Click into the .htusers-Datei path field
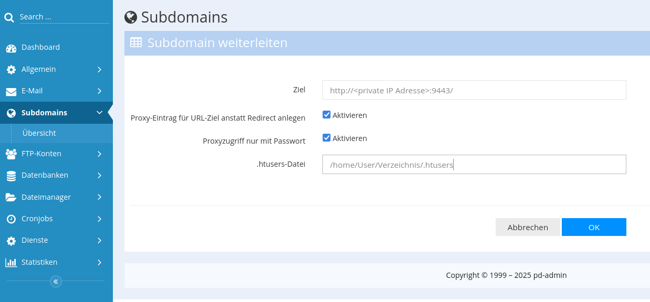The width and height of the screenshot is (650, 302). (474, 165)
